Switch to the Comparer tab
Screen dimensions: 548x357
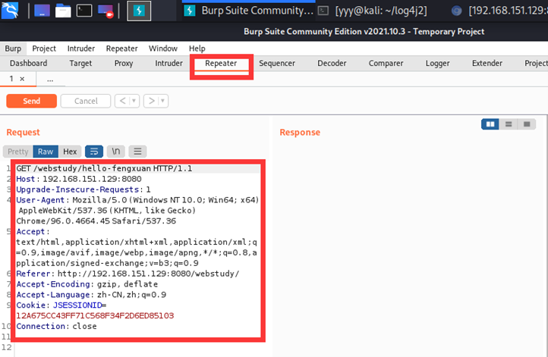(x=386, y=63)
